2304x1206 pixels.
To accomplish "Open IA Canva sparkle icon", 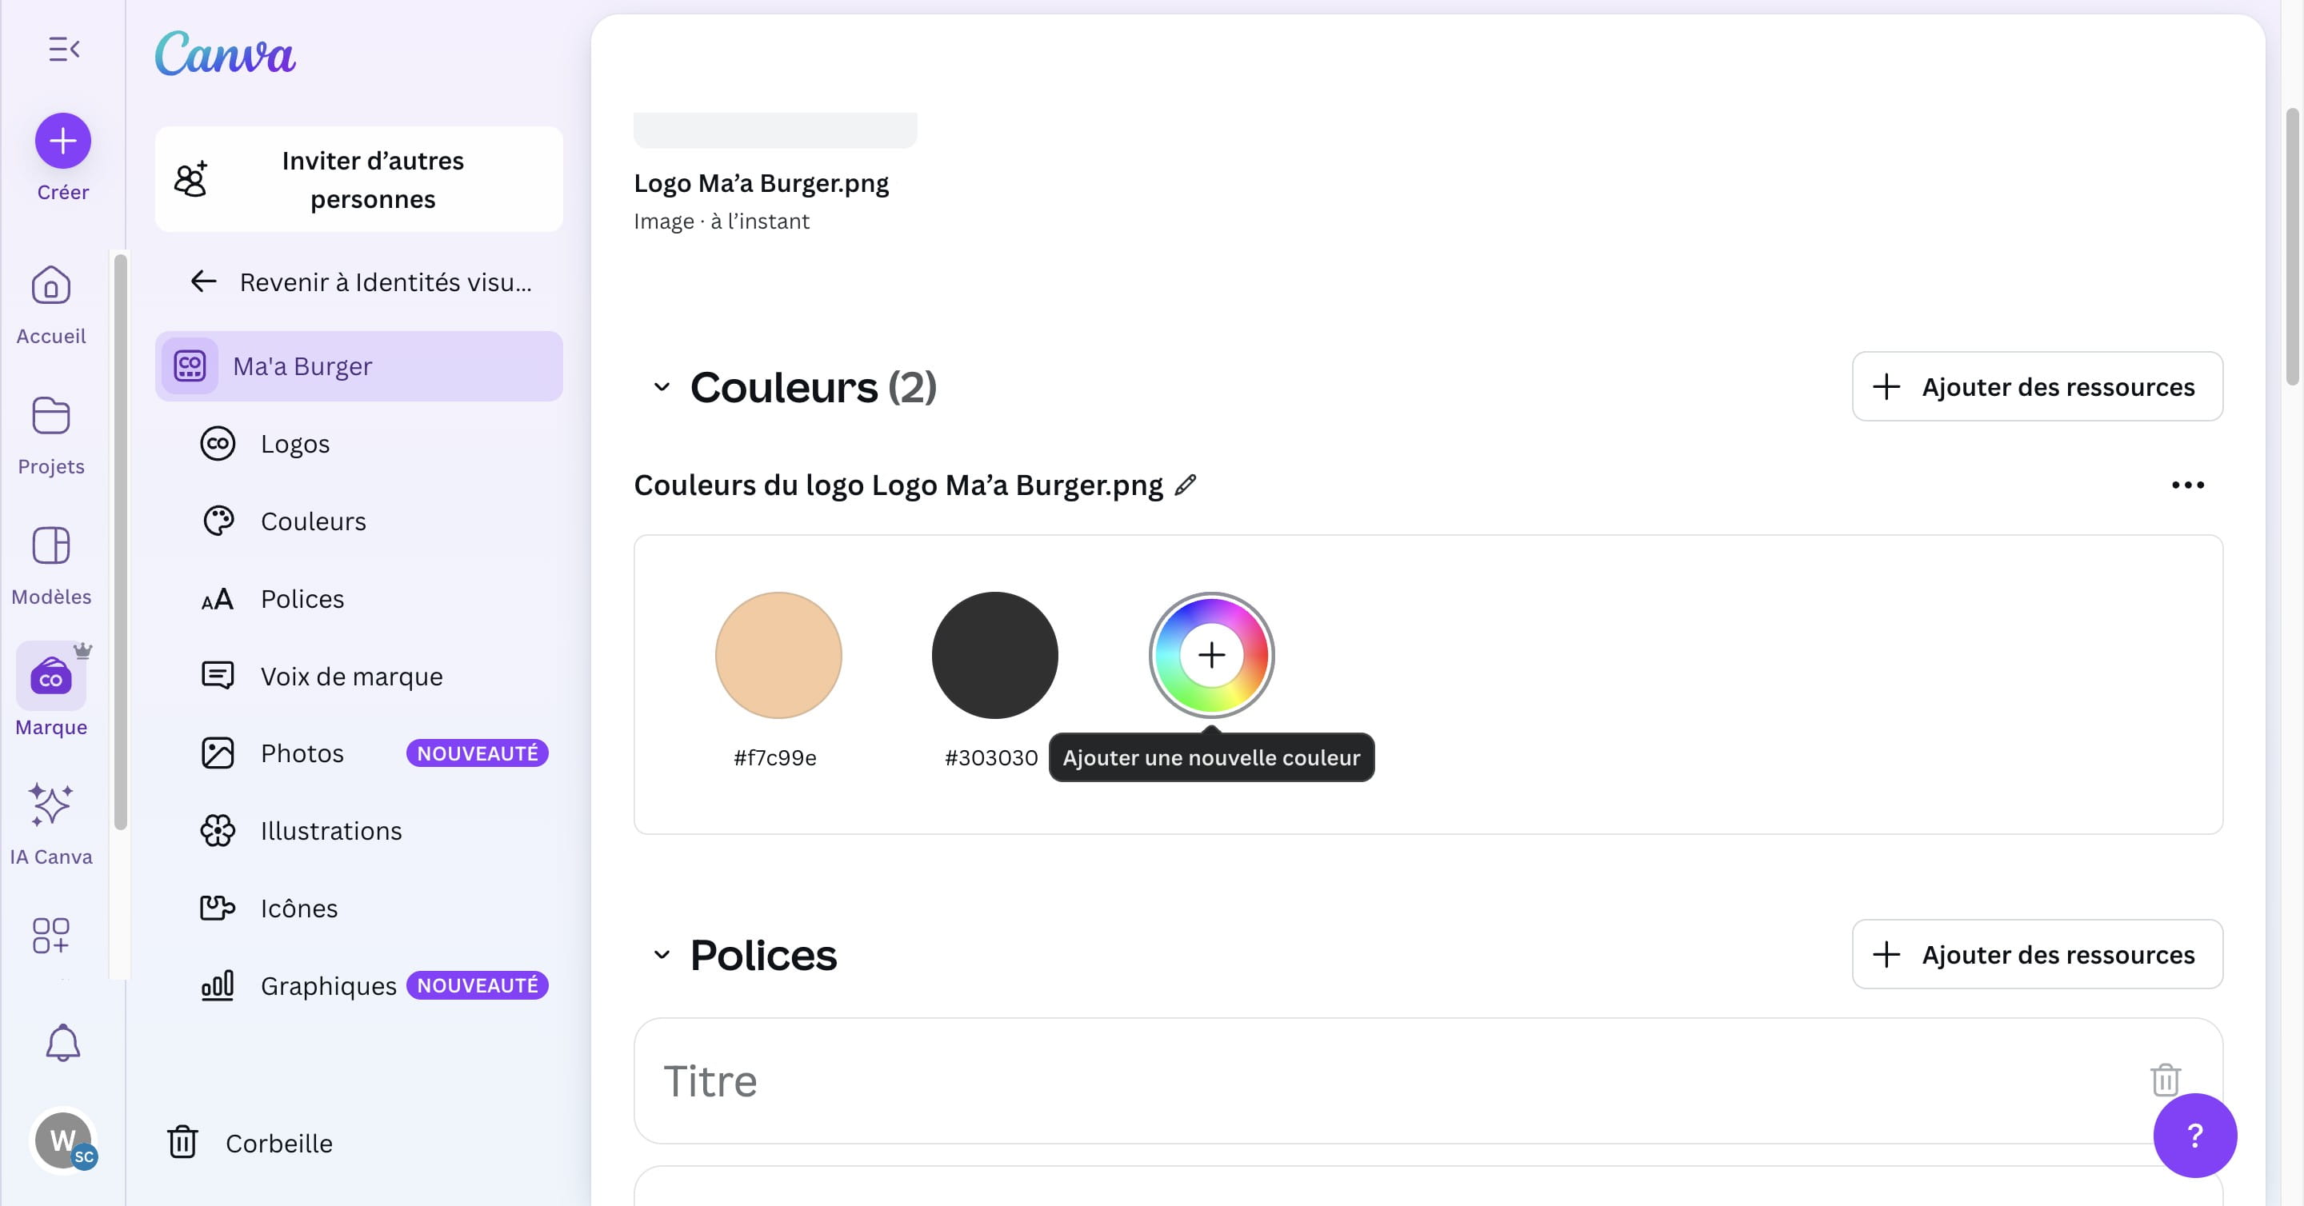I will pyautogui.click(x=51, y=805).
